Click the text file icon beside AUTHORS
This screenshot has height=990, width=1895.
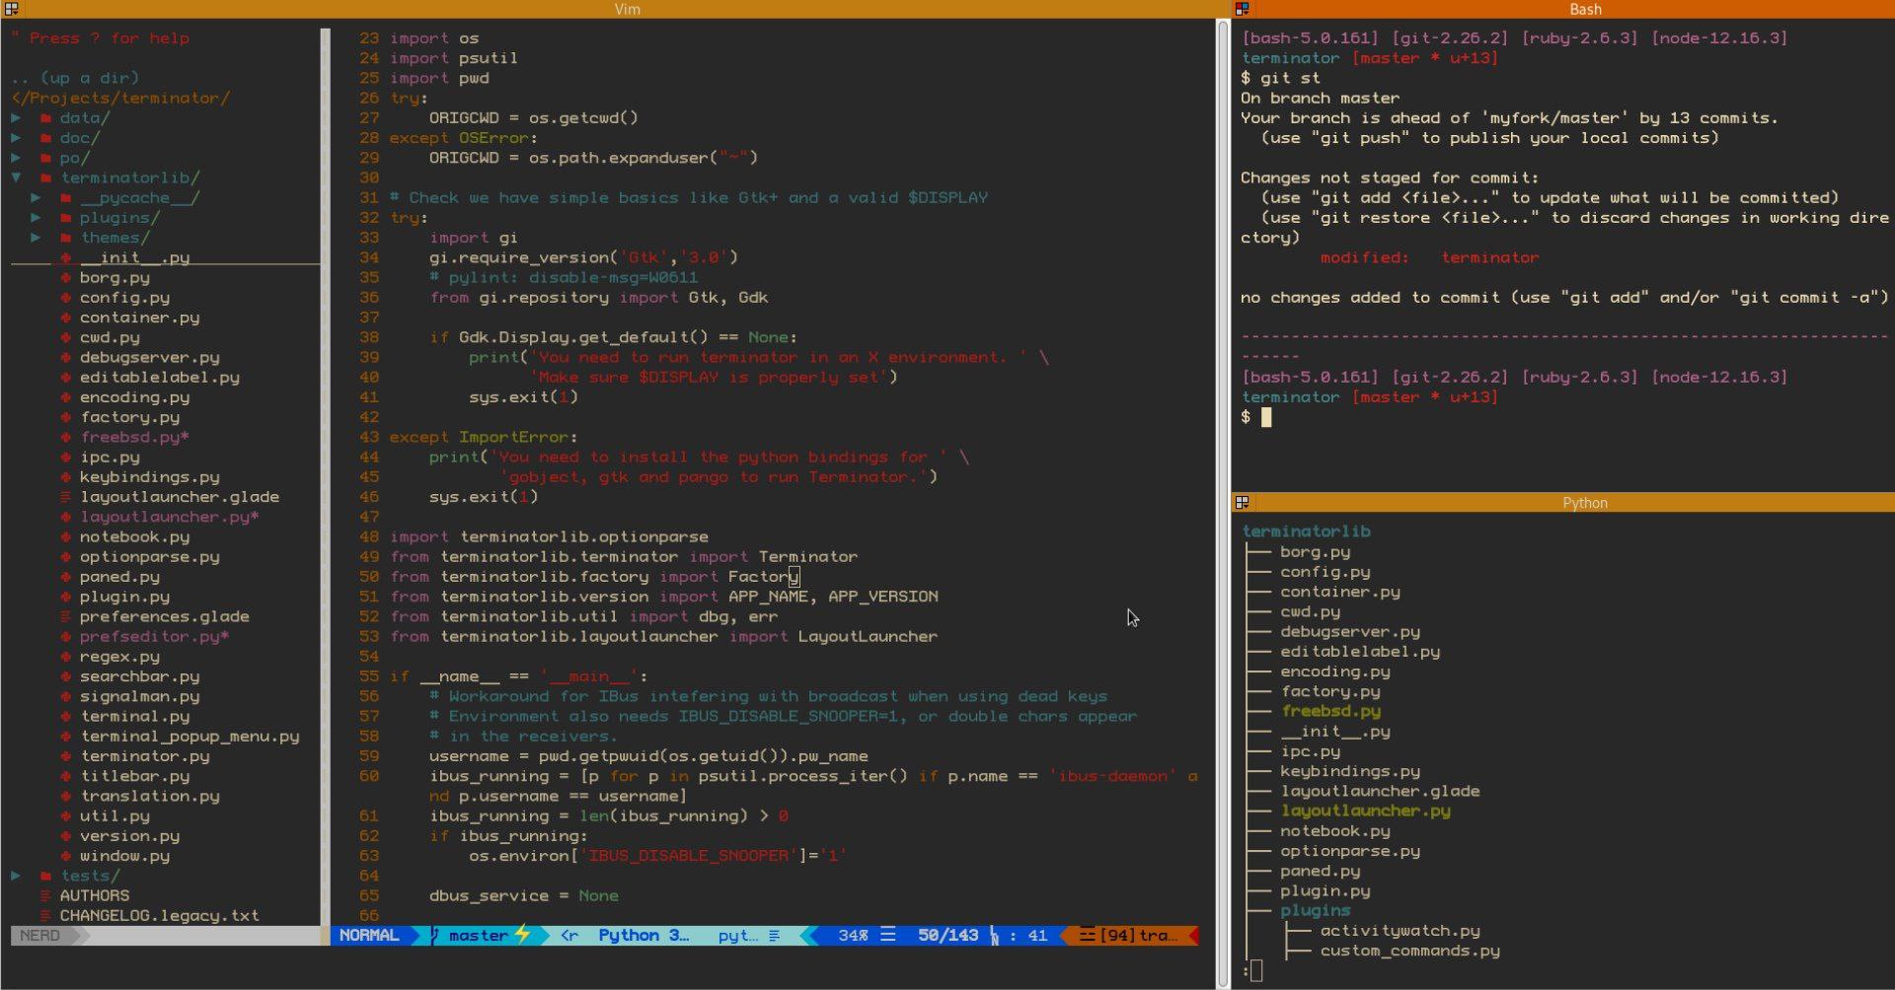point(46,896)
